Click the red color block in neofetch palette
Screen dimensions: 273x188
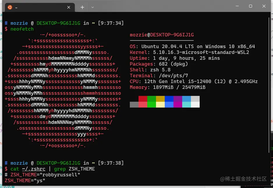(x=143, y=99)
